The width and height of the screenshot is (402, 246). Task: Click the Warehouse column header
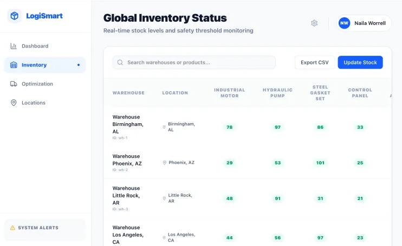tap(128, 93)
